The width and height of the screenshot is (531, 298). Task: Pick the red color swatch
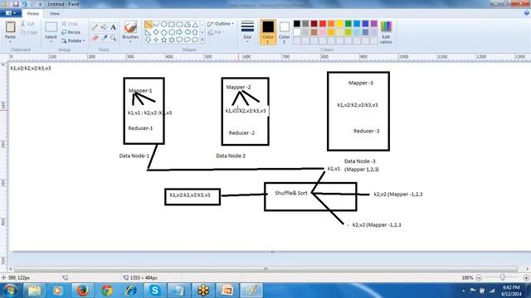click(323, 24)
